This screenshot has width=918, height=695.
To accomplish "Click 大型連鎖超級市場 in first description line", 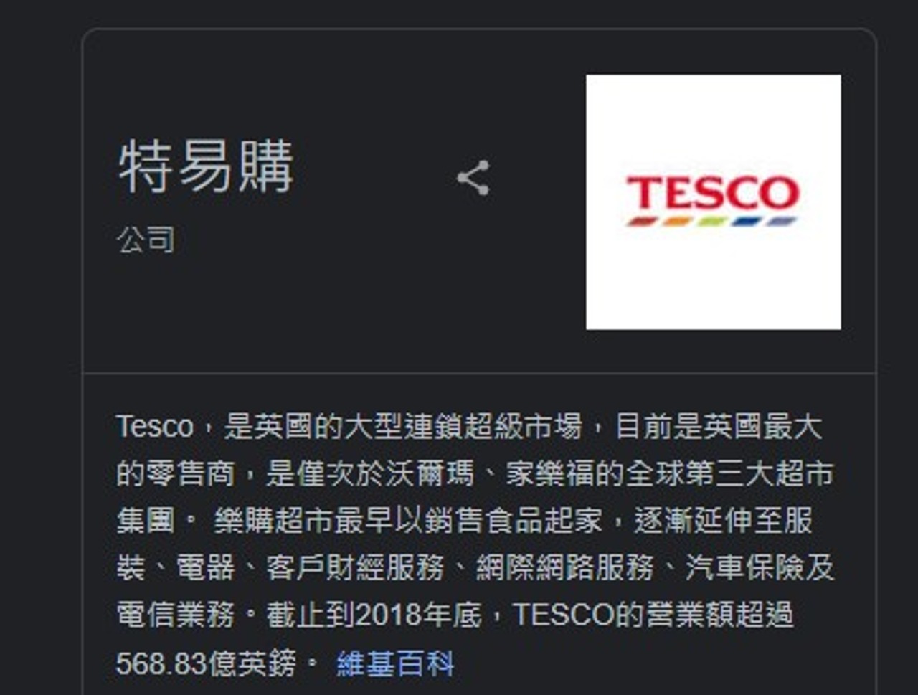I will coord(463,427).
